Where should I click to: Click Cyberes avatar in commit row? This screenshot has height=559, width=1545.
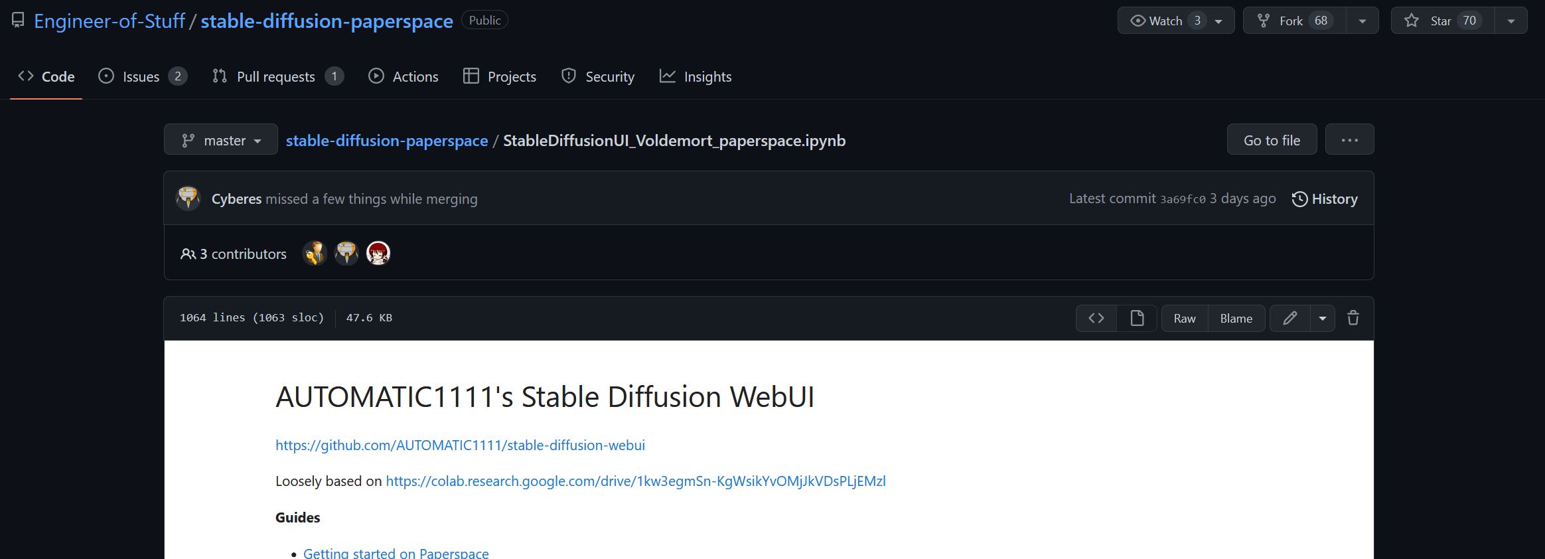(x=188, y=198)
